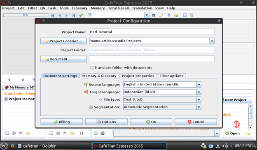Click the 0% progress bar

tap(26, 15)
